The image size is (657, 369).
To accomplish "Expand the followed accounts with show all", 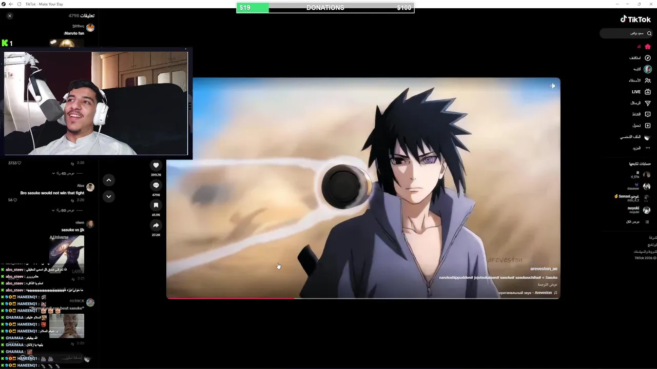I will (x=638, y=221).
